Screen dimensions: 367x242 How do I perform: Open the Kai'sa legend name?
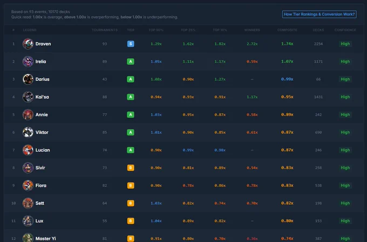click(42, 97)
